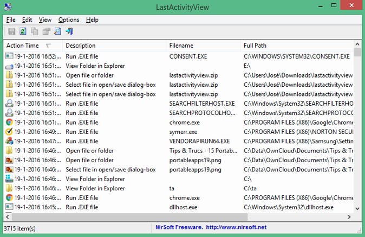Image resolution: width=365 pixels, height=237 pixels.
Task: Sort by the Description column header
Action: [x=81, y=46]
